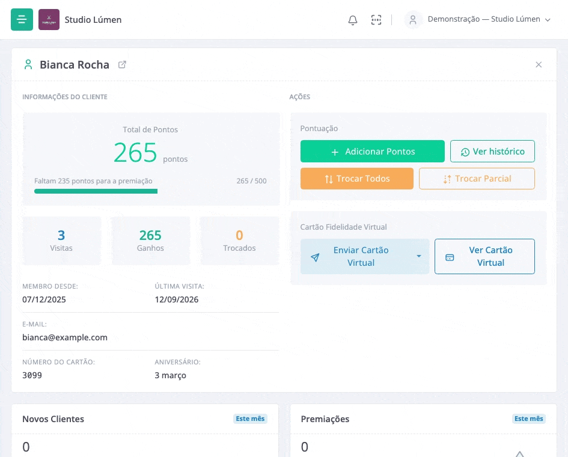Click the card number 3099

point(32,375)
